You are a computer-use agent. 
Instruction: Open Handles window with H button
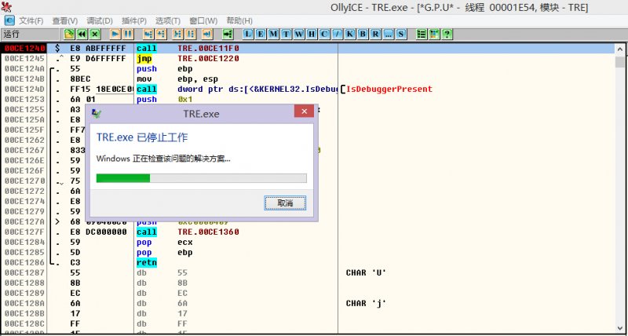pos(312,35)
